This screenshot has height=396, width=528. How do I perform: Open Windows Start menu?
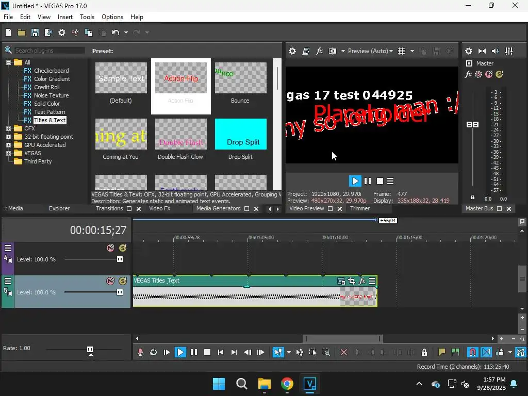click(219, 384)
